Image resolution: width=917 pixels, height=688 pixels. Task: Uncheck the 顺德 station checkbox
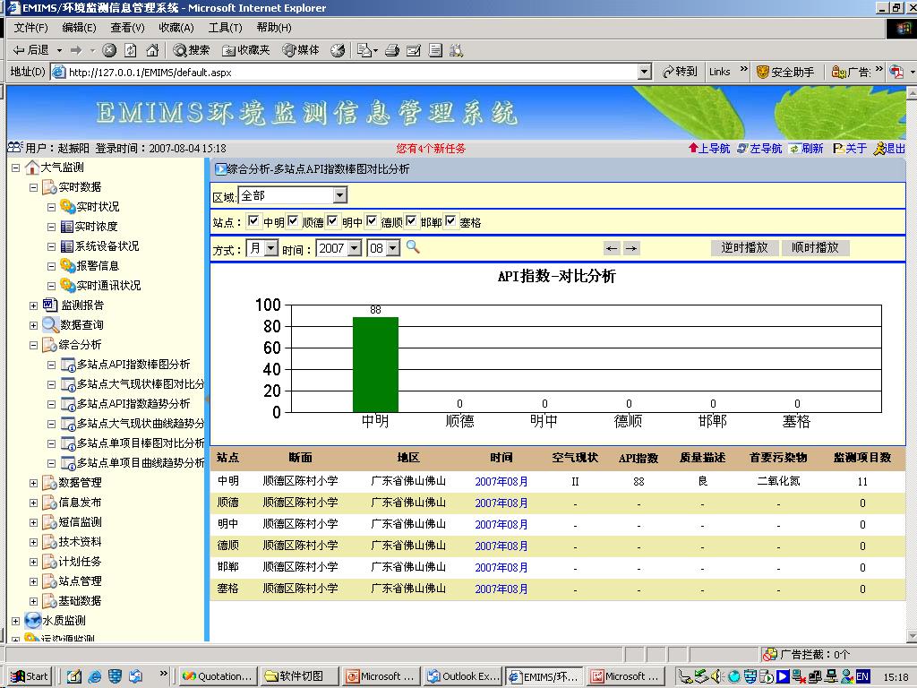pyautogui.click(x=293, y=220)
